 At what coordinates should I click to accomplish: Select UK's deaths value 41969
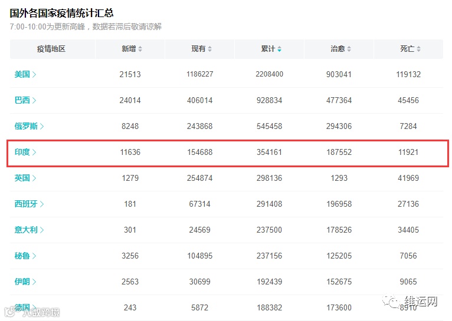pos(408,178)
